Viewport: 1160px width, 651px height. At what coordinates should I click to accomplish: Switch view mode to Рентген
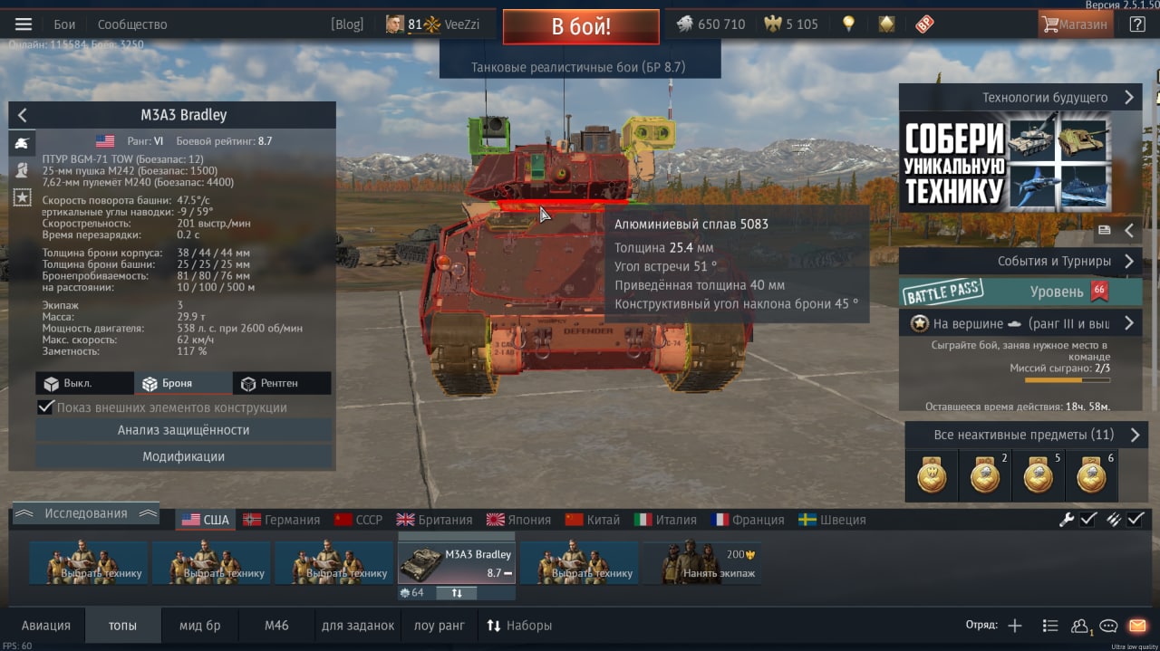click(282, 383)
